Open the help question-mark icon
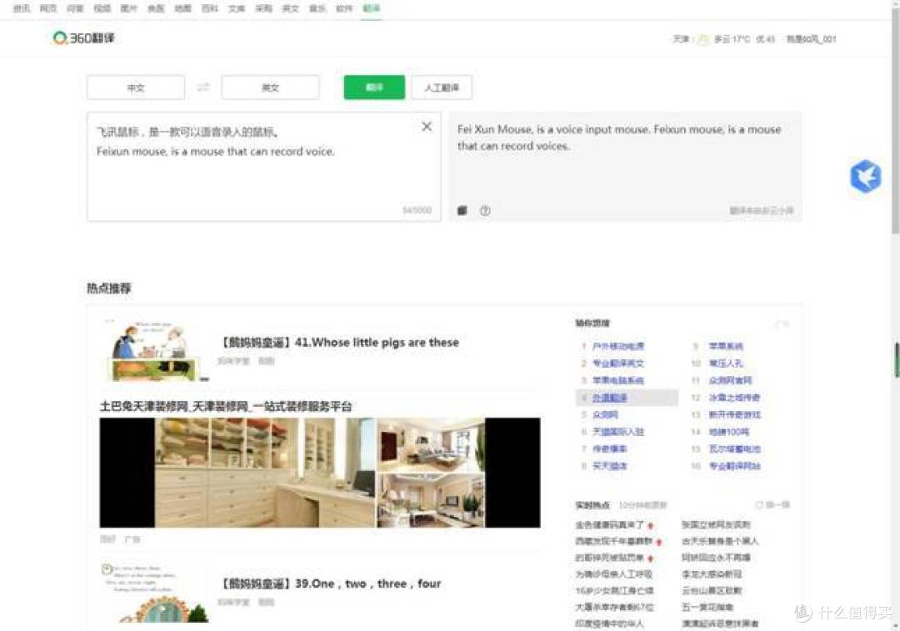 pos(485,210)
